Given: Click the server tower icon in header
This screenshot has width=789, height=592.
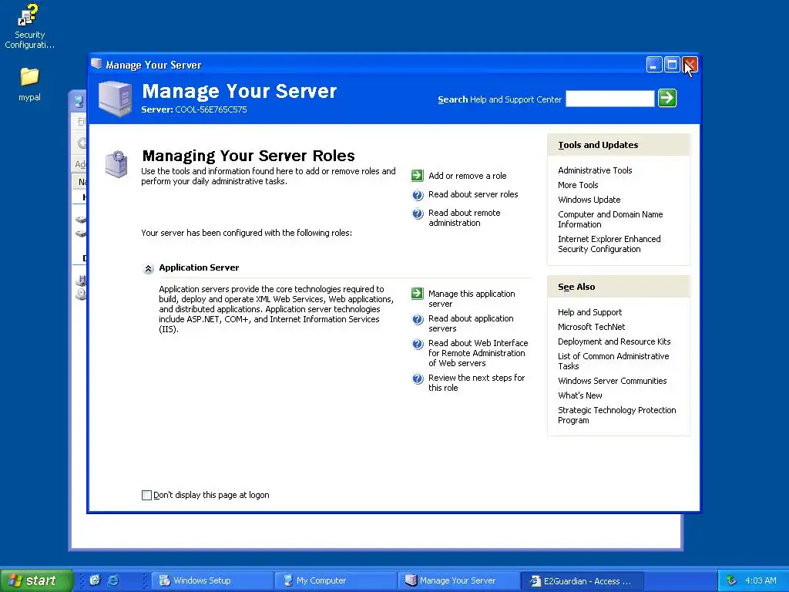Looking at the screenshot, I should [x=116, y=99].
